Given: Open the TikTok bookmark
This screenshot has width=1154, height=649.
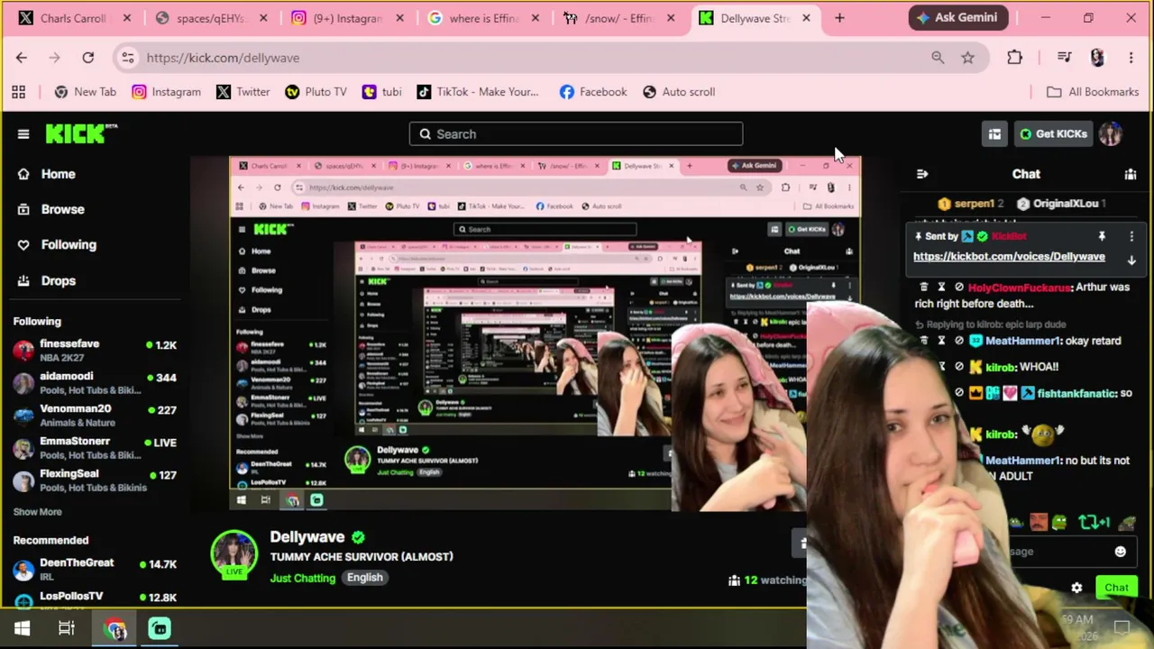Looking at the screenshot, I should [x=478, y=92].
